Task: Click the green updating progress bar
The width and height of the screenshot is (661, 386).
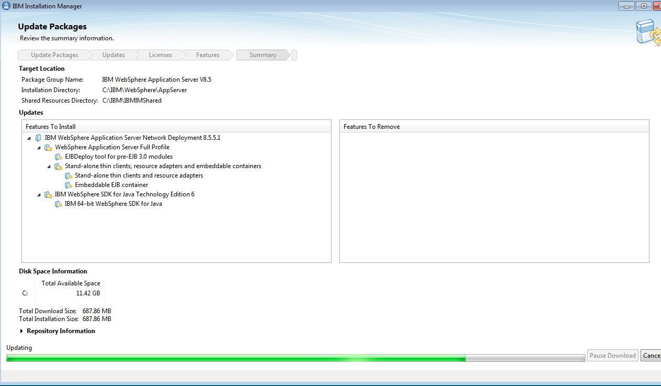Action: (295, 358)
